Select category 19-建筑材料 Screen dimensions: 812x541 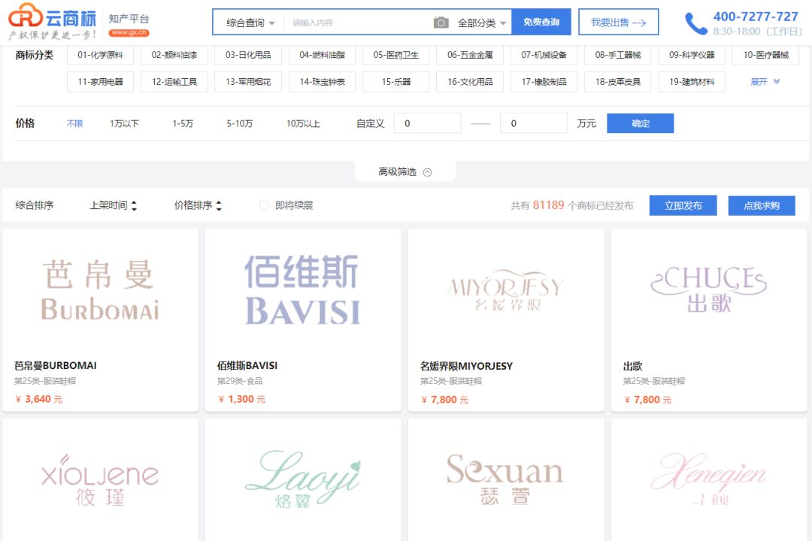point(692,82)
